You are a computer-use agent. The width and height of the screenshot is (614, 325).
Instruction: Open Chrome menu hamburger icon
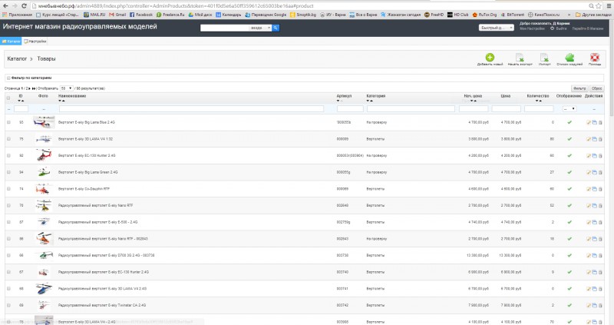[609, 6]
